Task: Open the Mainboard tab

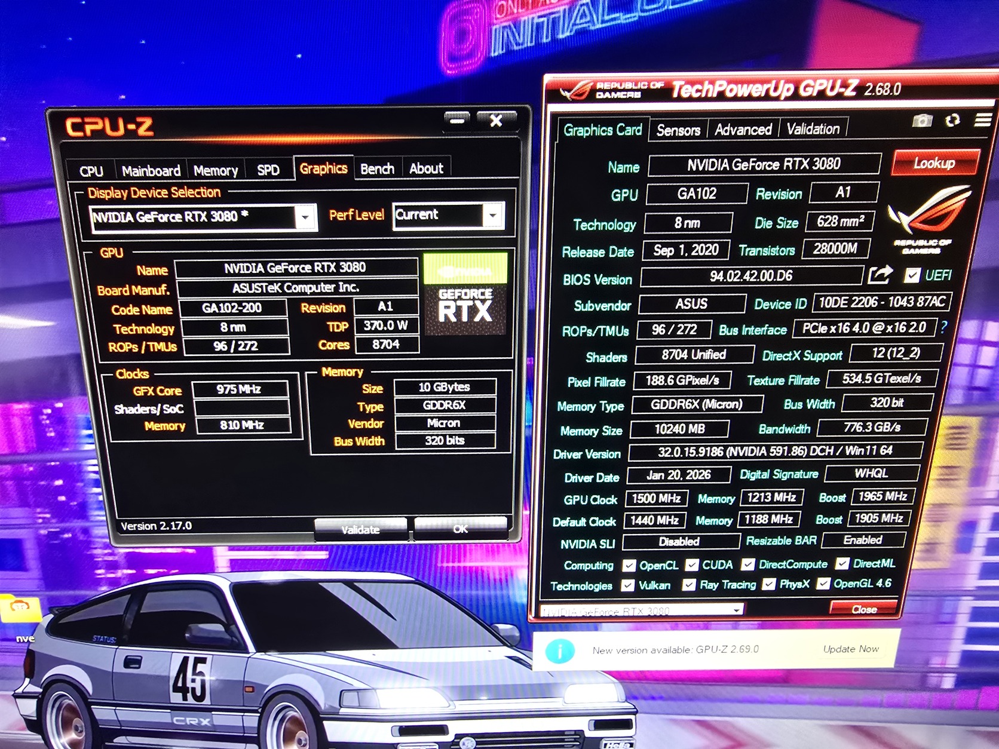Action: [x=151, y=171]
